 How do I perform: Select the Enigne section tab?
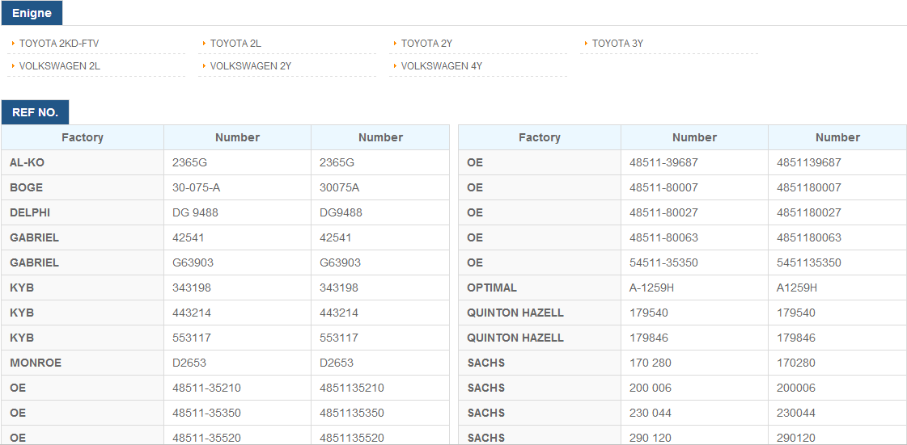[32, 13]
